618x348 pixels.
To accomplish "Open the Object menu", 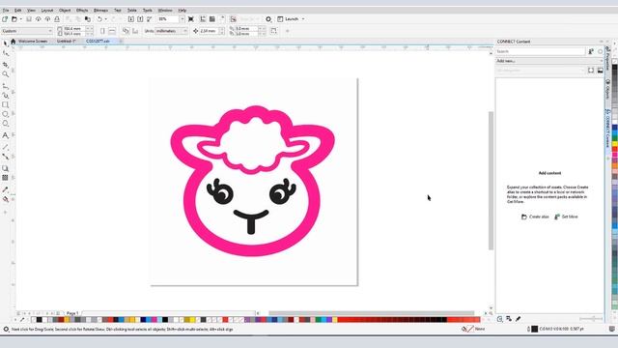I will (x=65, y=11).
